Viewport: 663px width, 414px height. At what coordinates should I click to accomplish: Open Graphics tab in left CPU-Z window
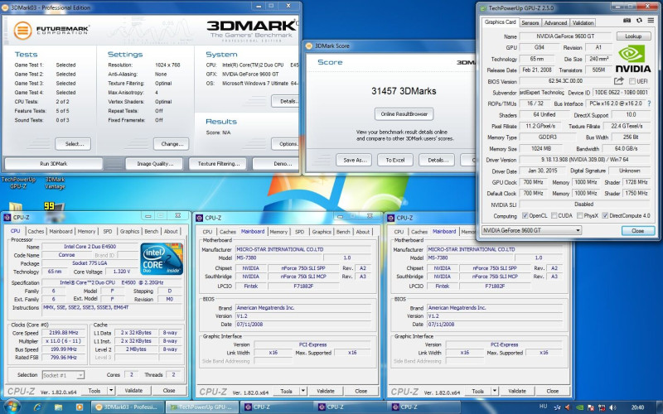tap(129, 232)
